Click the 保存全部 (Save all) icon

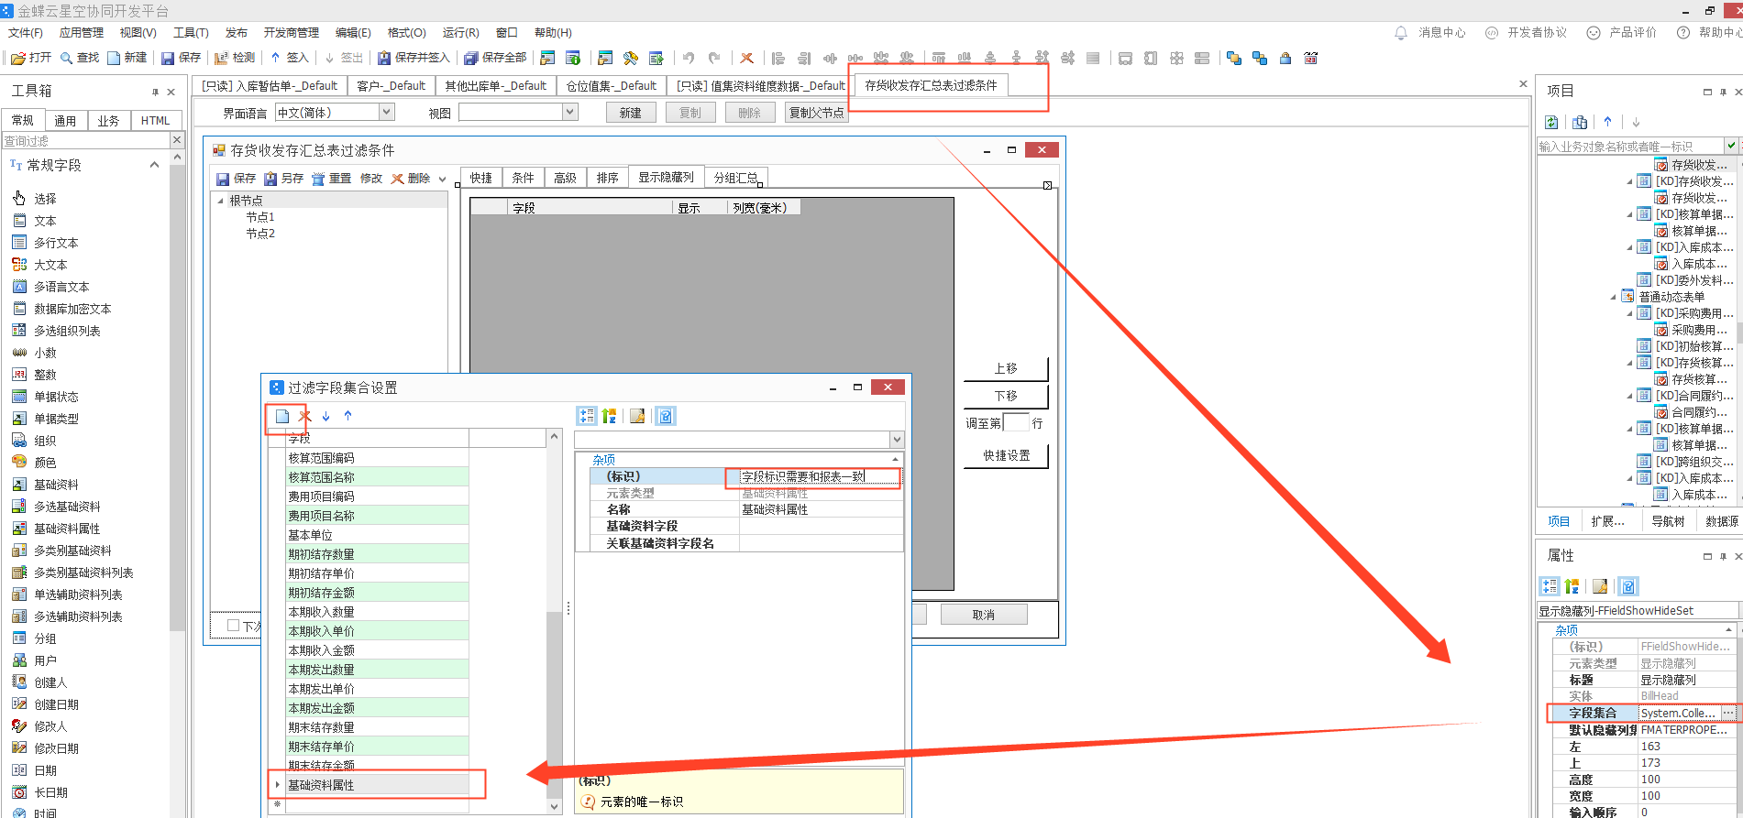[471, 58]
